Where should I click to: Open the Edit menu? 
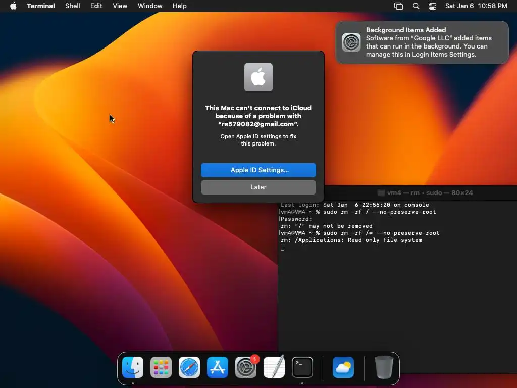pyautogui.click(x=96, y=6)
